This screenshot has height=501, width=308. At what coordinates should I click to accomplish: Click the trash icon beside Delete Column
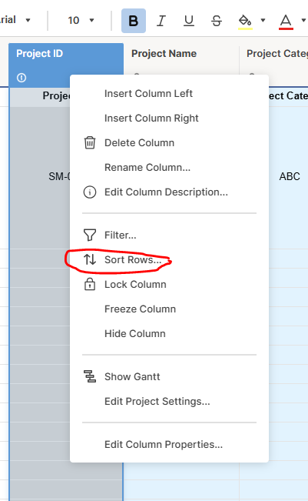(x=90, y=143)
